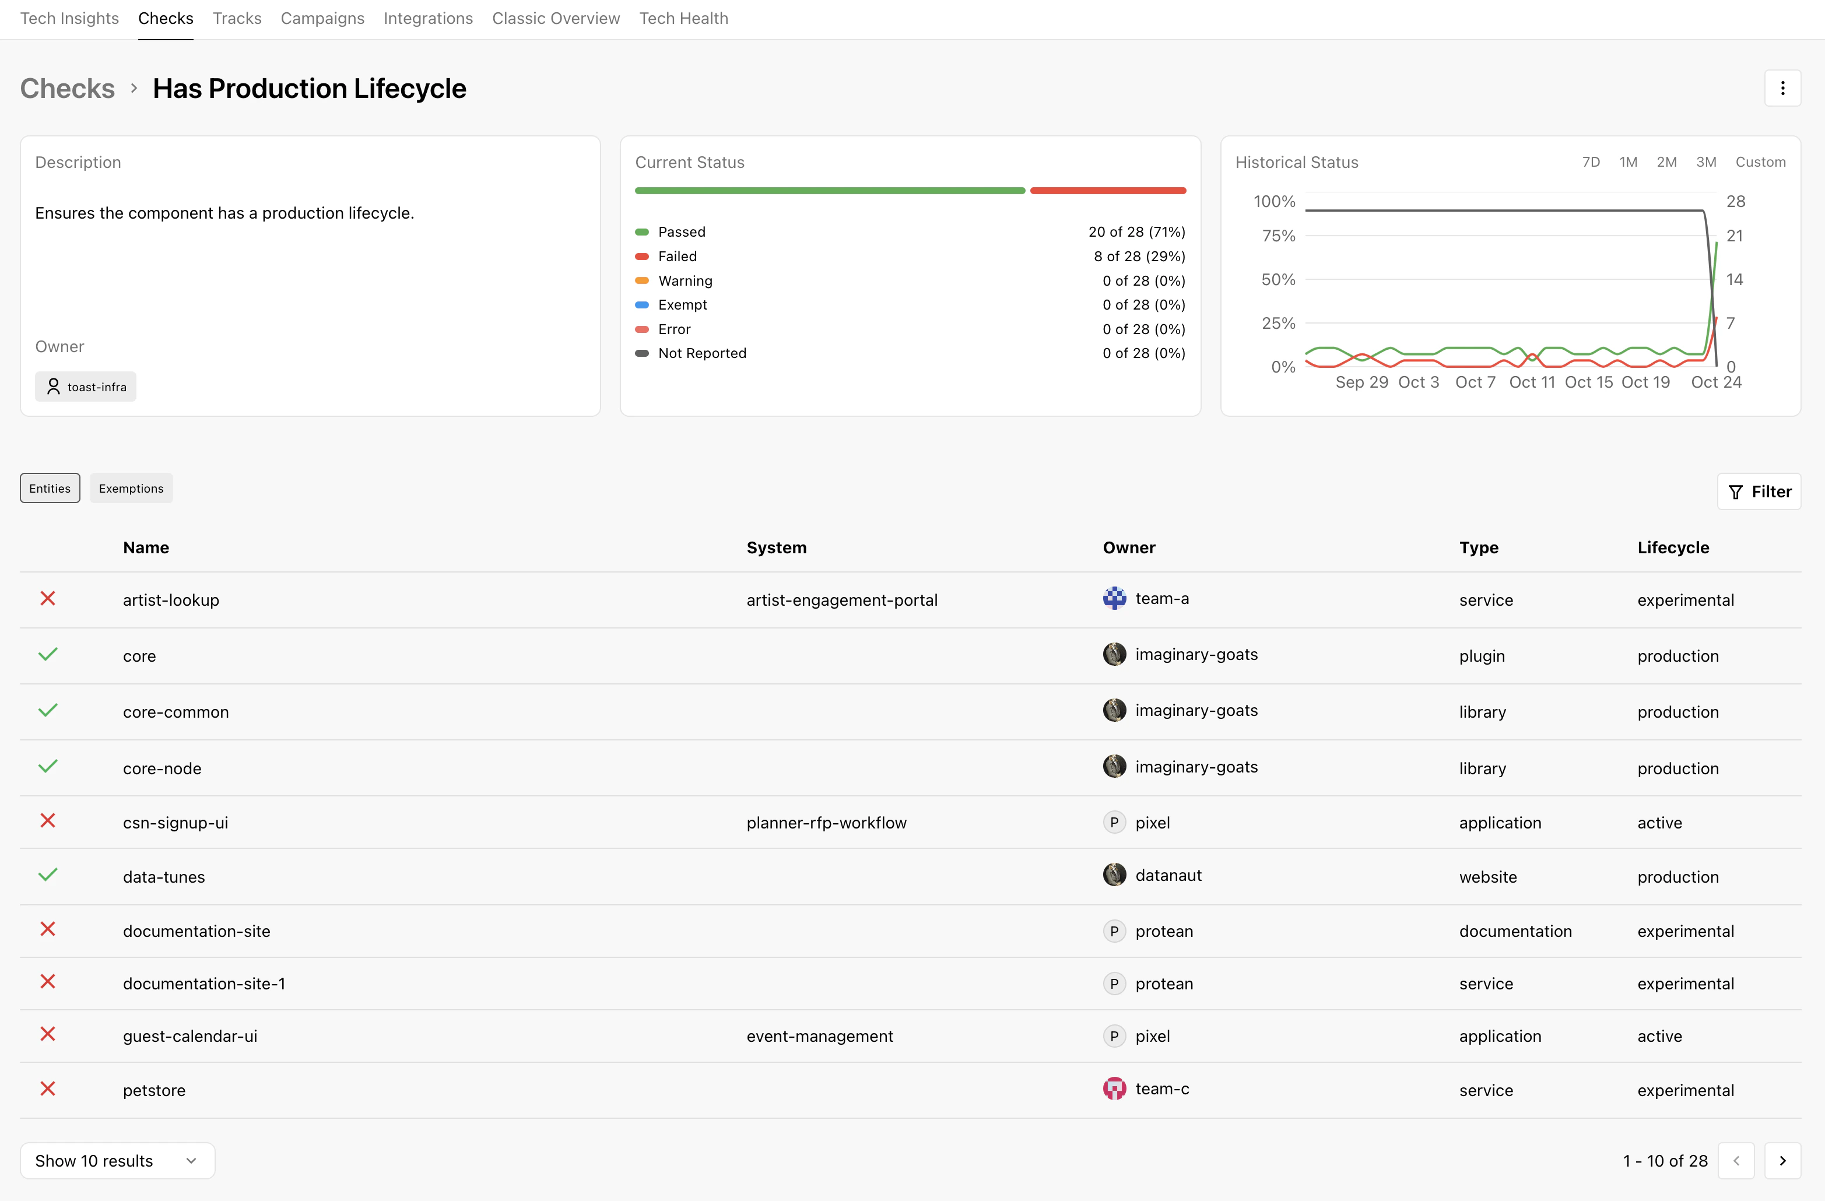Switch to the Exemptions view
1825x1201 pixels.
(x=131, y=489)
